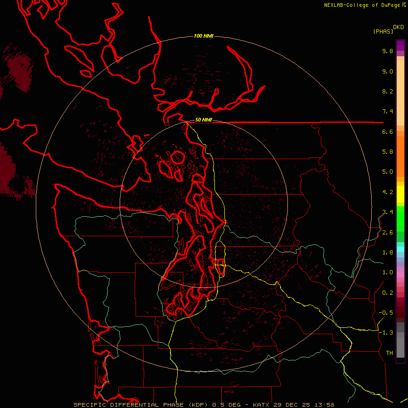Image resolution: width=408 pixels, height=408 pixels.
Task: Pick the purple segment atop the color bar
Action: (x=400, y=45)
